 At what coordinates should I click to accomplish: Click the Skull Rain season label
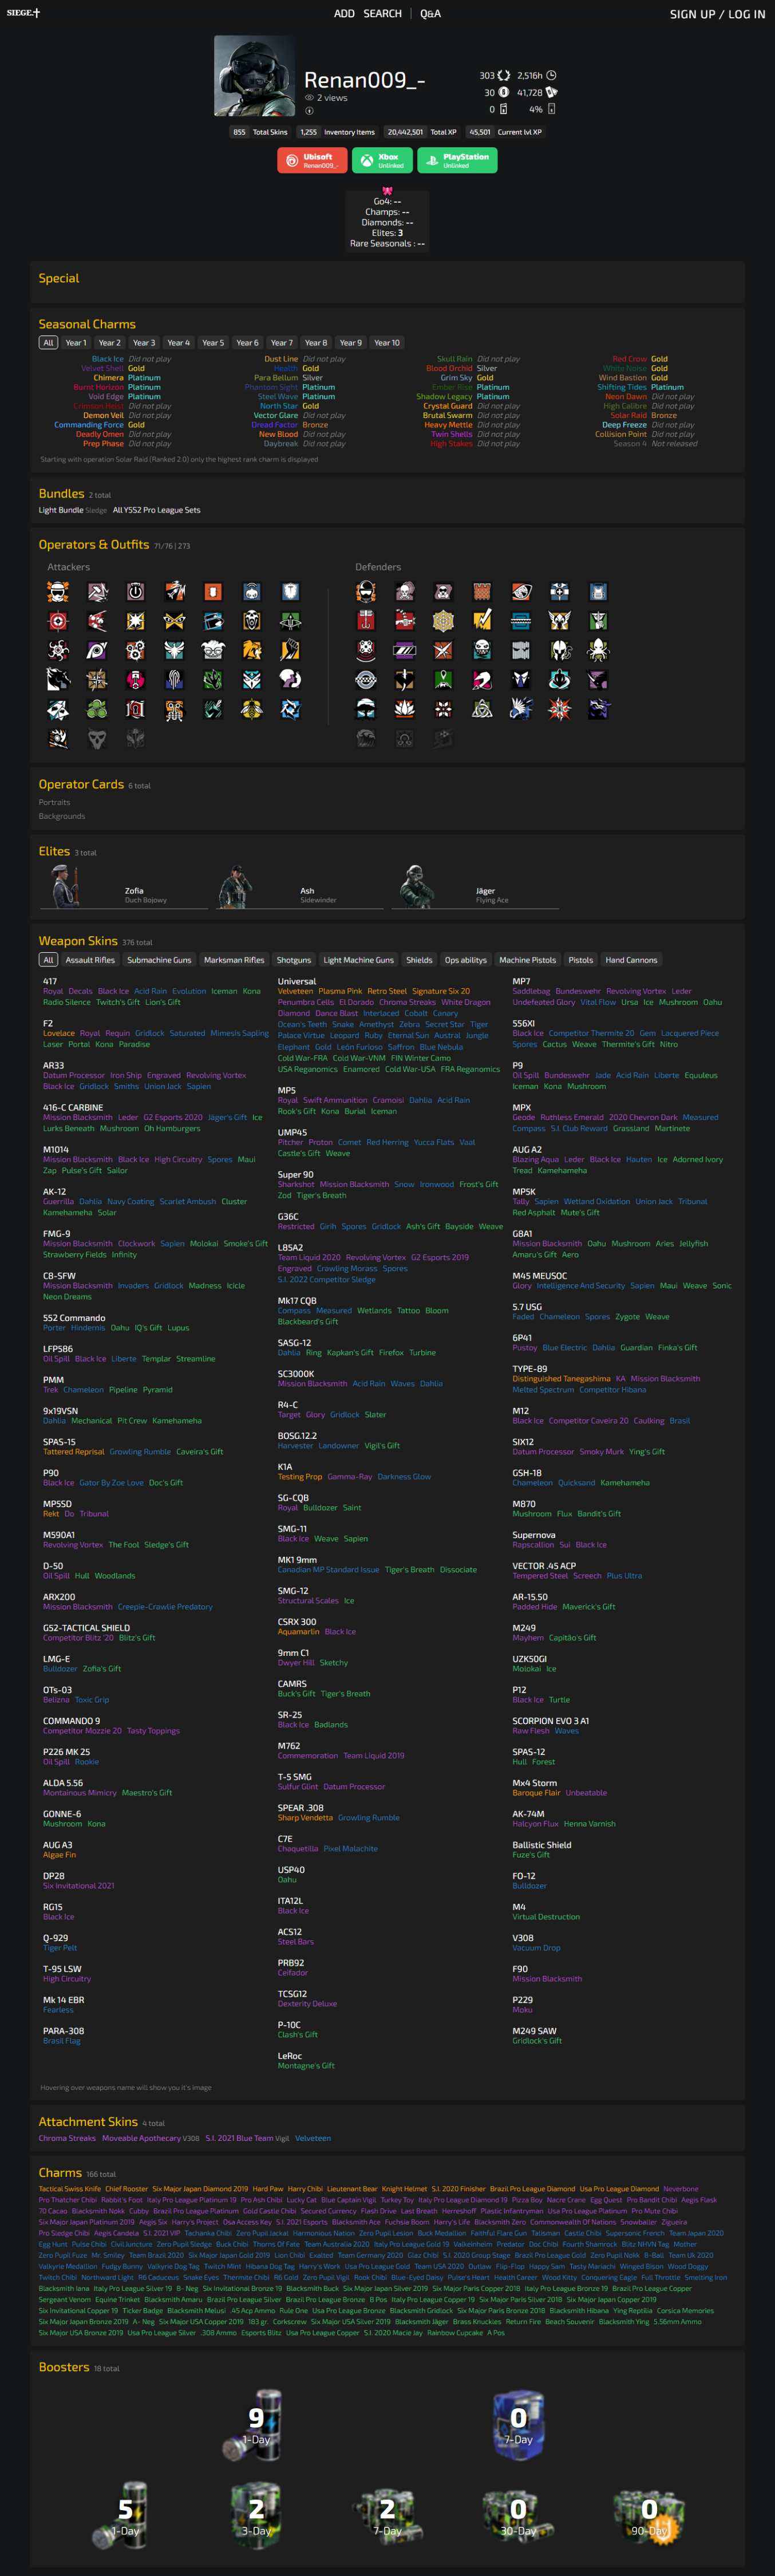click(x=455, y=359)
